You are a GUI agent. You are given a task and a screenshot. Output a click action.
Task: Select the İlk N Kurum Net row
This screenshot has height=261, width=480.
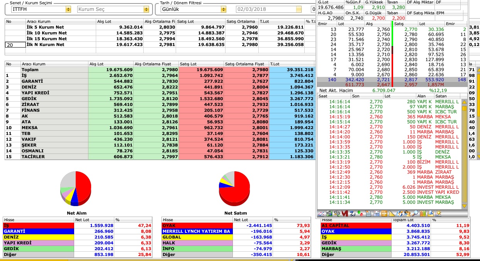pos(160,45)
